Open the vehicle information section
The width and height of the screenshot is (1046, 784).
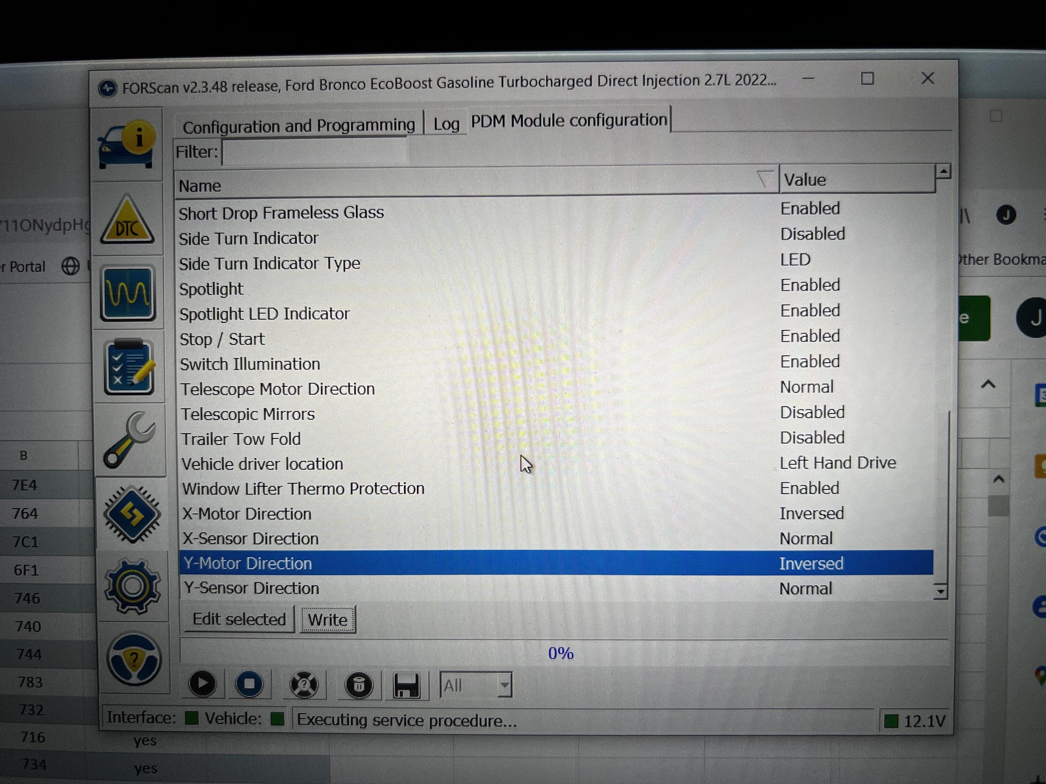pos(127,145)
